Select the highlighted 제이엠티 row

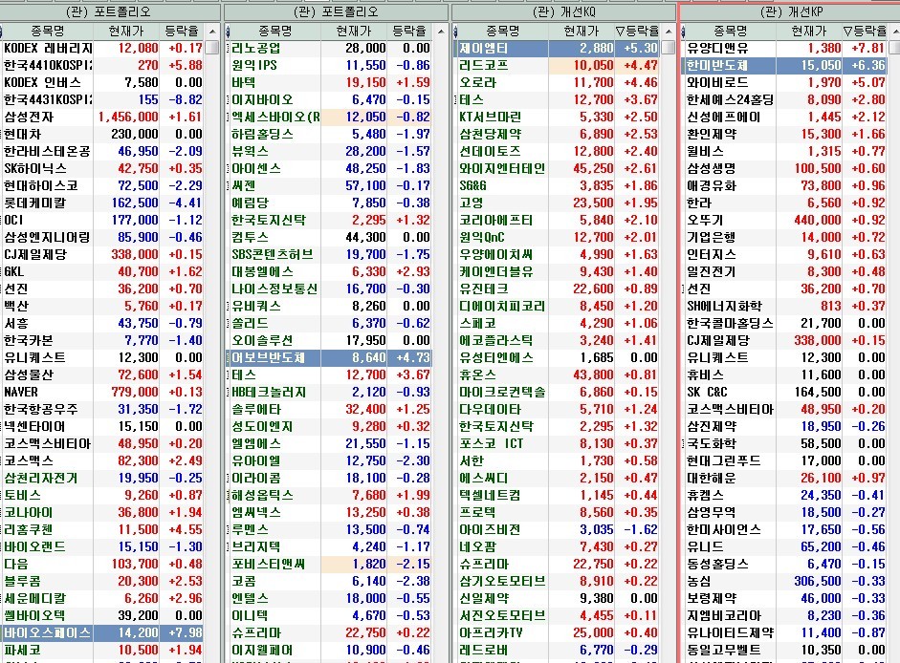click(558, 48)
